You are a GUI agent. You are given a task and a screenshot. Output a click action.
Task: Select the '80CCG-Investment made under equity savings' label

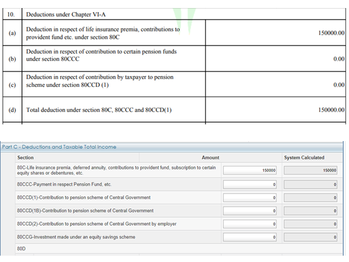[x=76, y=237]
